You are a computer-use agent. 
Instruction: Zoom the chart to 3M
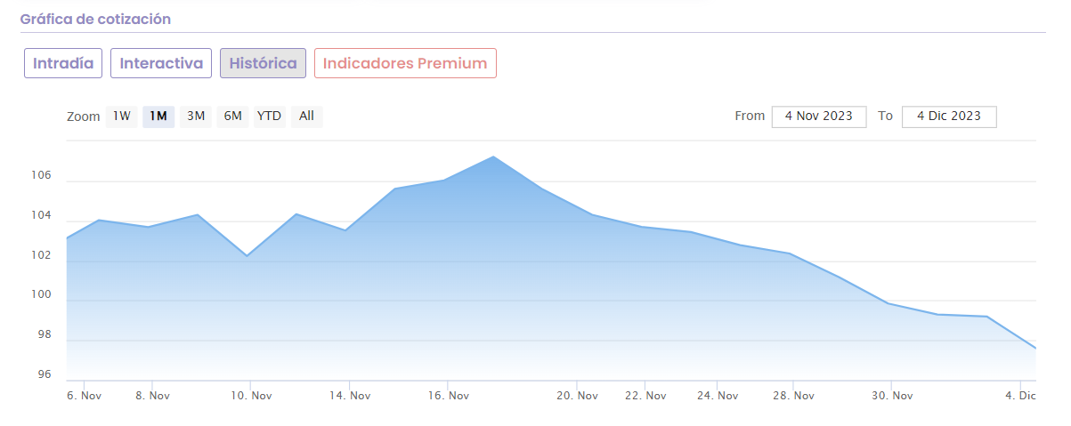[x=196, y=117]
